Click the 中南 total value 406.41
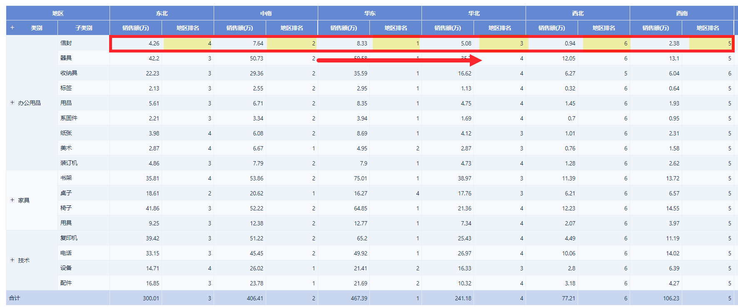This screenshot has height=307, width=738. tap(255, 298)
